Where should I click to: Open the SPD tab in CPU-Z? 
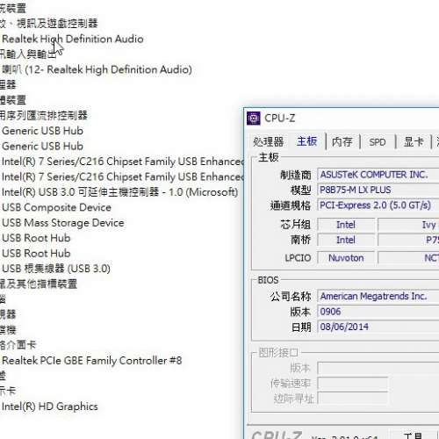click(x=378, y=142)
